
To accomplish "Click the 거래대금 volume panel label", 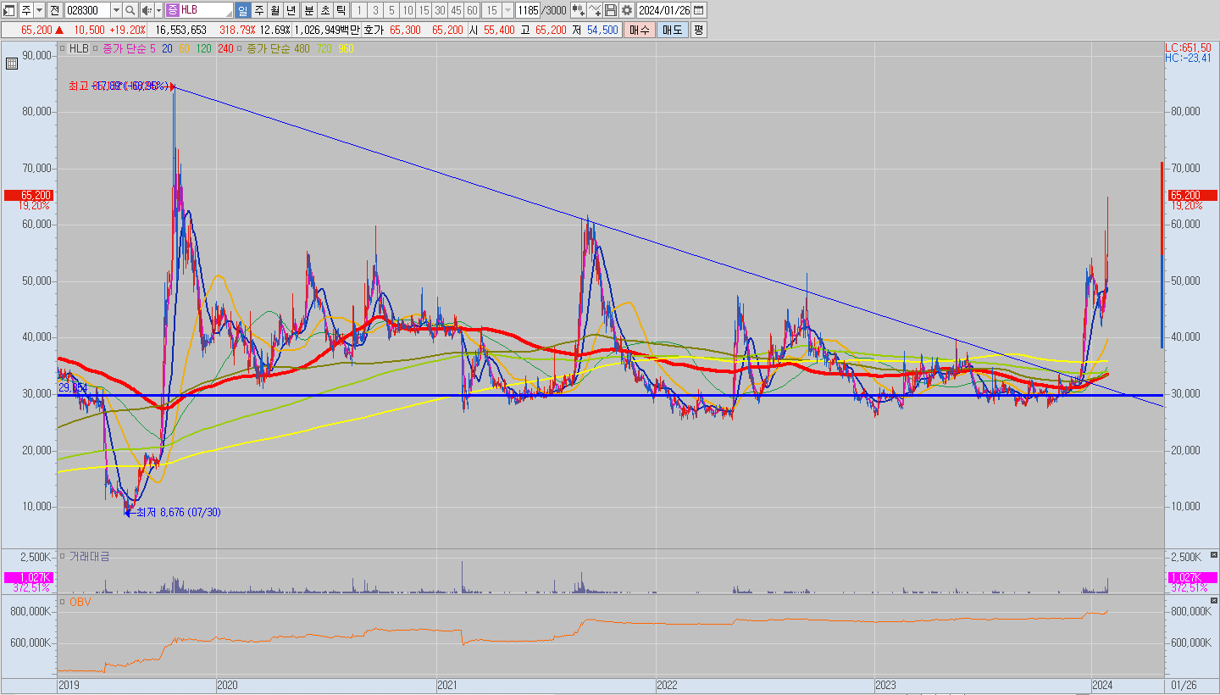I will pyautogui.click(x=89, y=556).
